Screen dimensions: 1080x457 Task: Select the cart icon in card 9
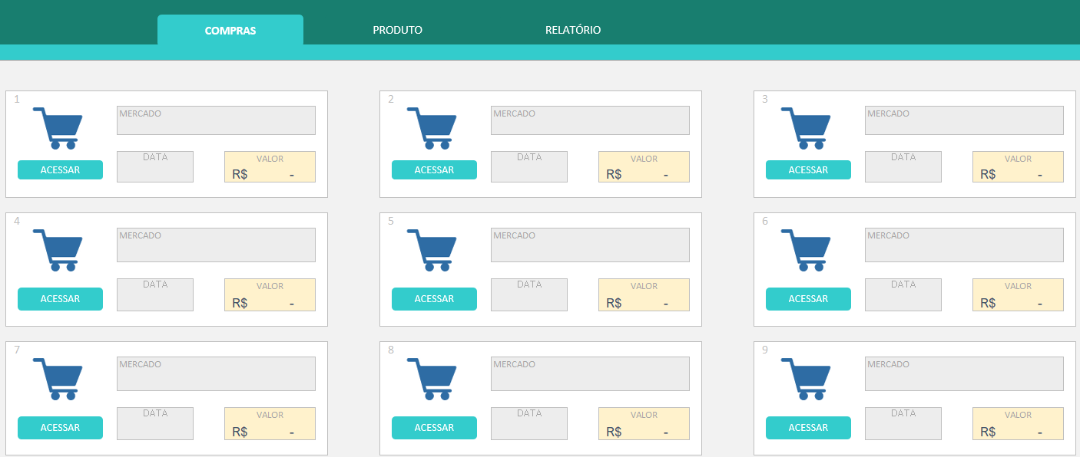click(x=807, y=379)
